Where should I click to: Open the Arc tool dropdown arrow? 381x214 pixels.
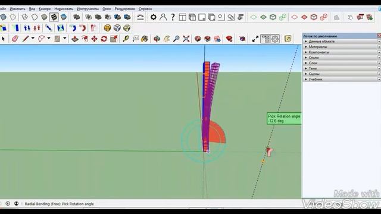[49, 38]
